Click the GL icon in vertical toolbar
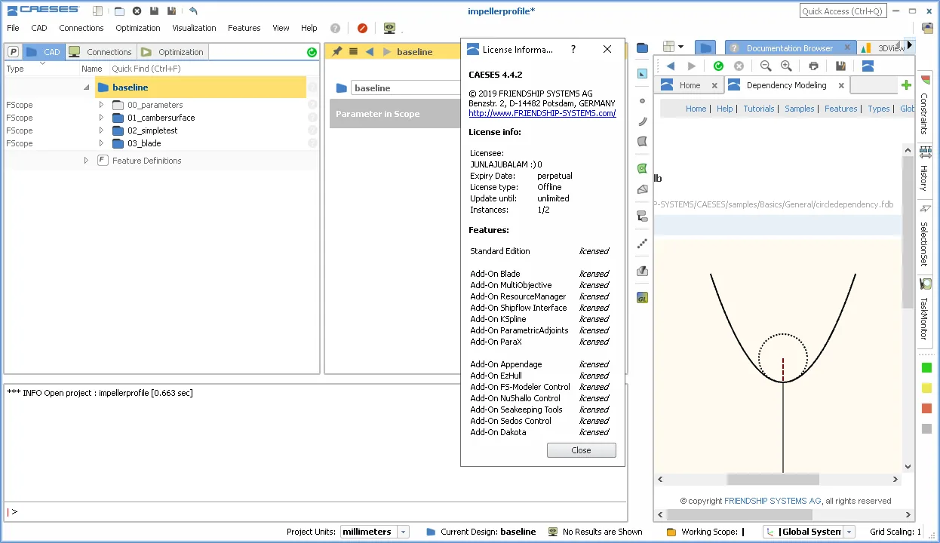 coord(643,298)
